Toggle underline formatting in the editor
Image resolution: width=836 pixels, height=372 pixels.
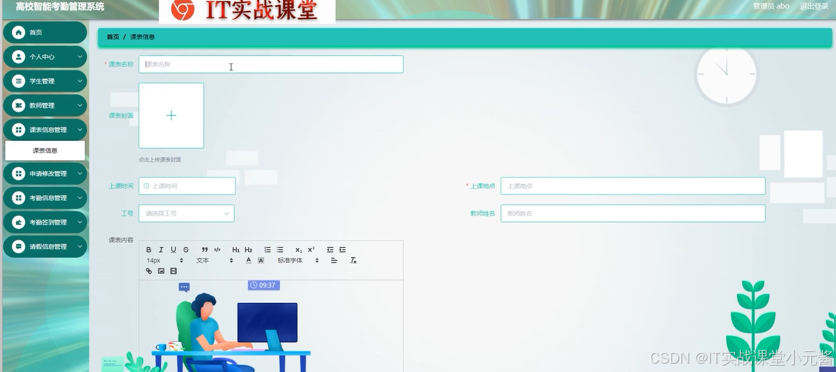[x=173, y=250]
